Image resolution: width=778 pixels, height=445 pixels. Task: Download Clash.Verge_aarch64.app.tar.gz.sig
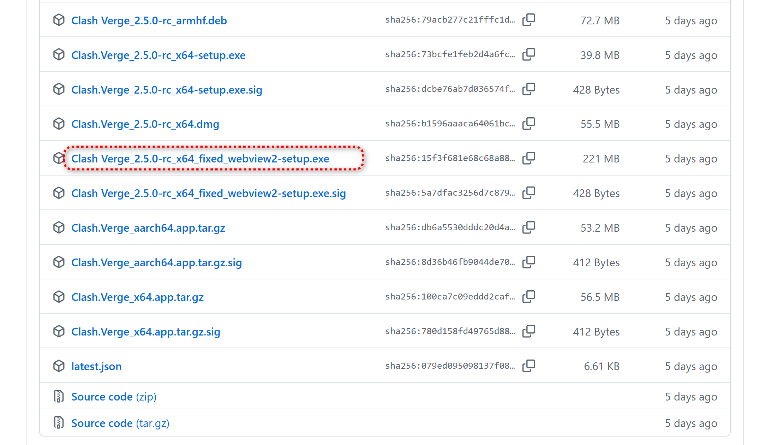pos(156,263)
